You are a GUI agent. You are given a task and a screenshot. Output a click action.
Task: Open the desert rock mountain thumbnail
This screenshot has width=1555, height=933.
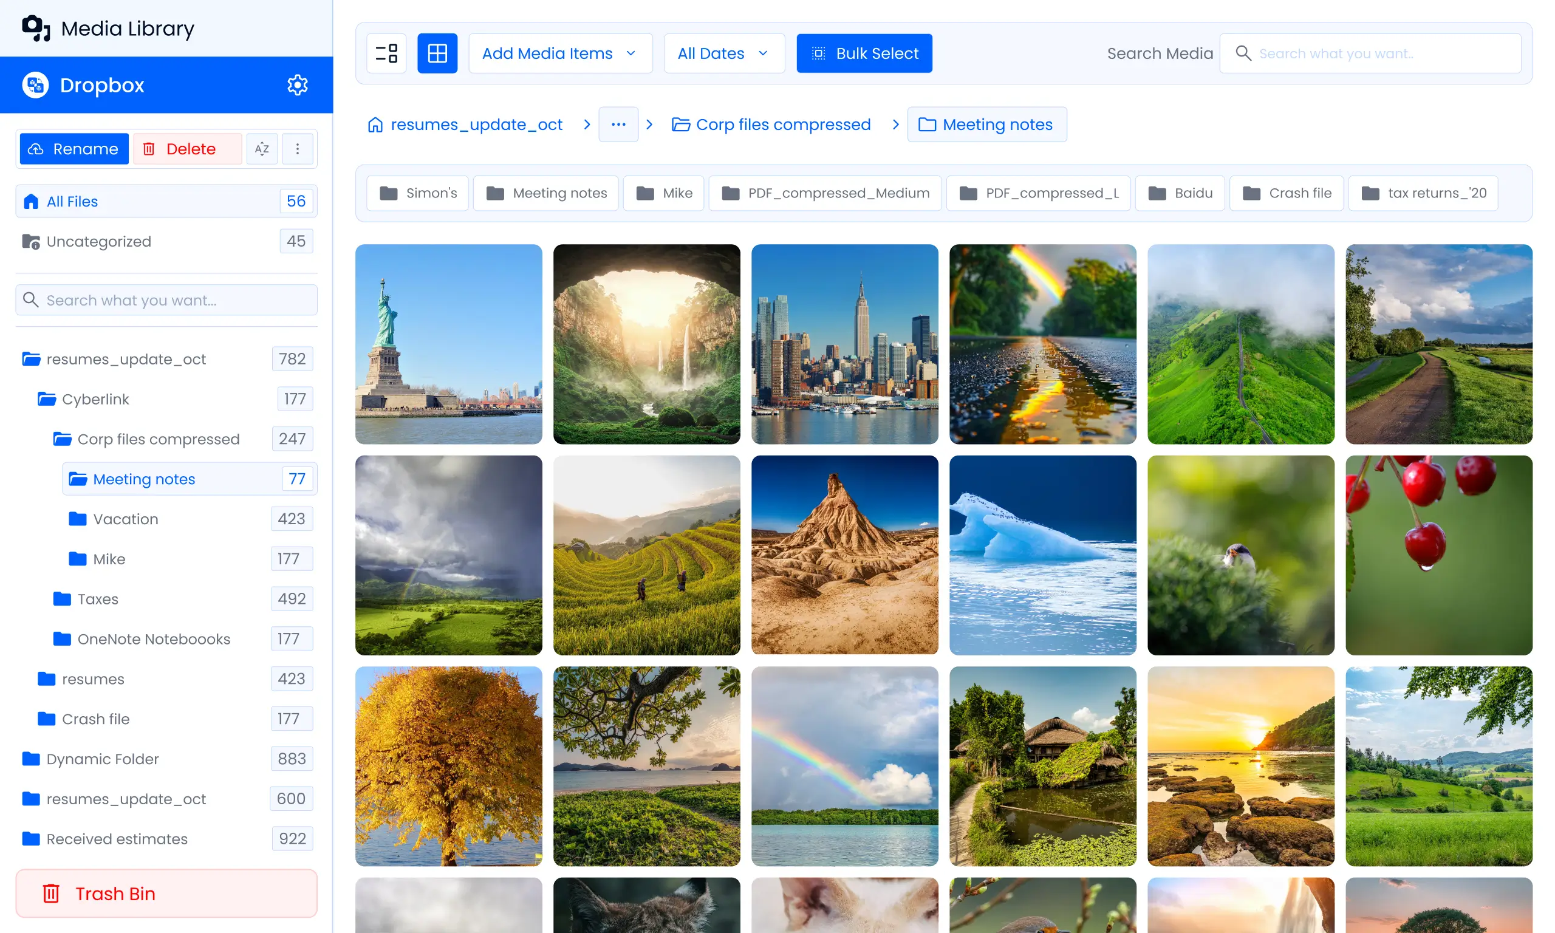pyautogui.click(x=845, y=555)
